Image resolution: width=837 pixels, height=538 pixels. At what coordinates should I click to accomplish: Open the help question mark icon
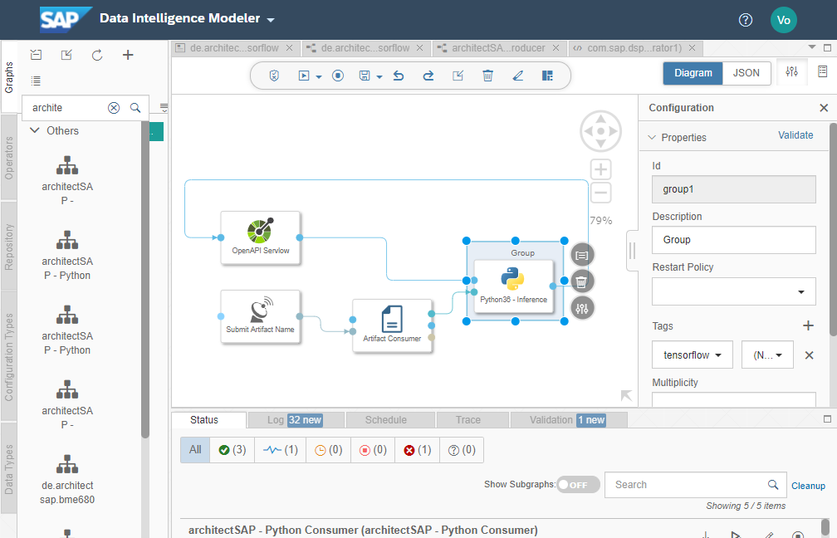pyautogui.click(x=746, y=19)
